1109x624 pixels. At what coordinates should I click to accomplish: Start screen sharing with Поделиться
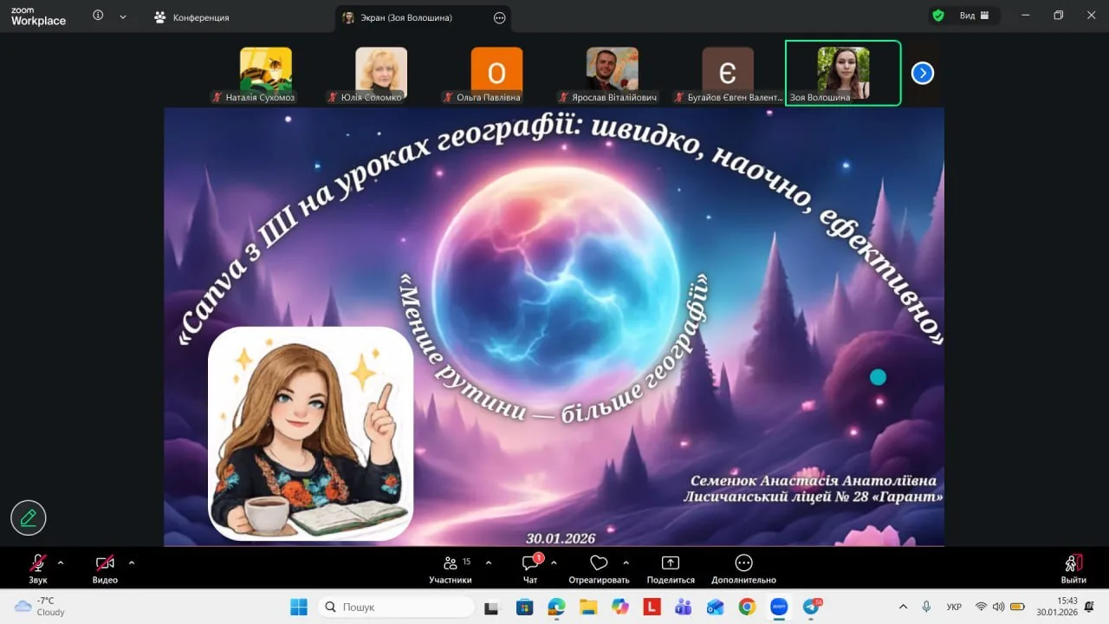coord(671,569)
